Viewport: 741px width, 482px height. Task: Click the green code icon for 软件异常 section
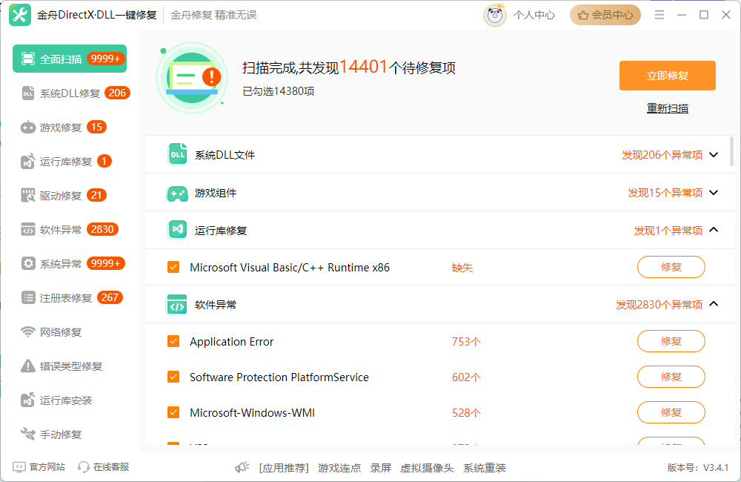pos(177,305)
